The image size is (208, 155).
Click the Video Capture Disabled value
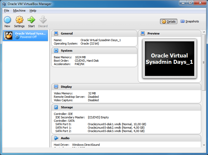pos(93,100)
